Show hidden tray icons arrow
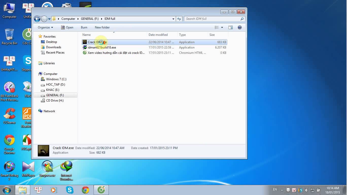The height and width of the screenshot is (195, 347). pyautogui.click(x=282, y=190)
